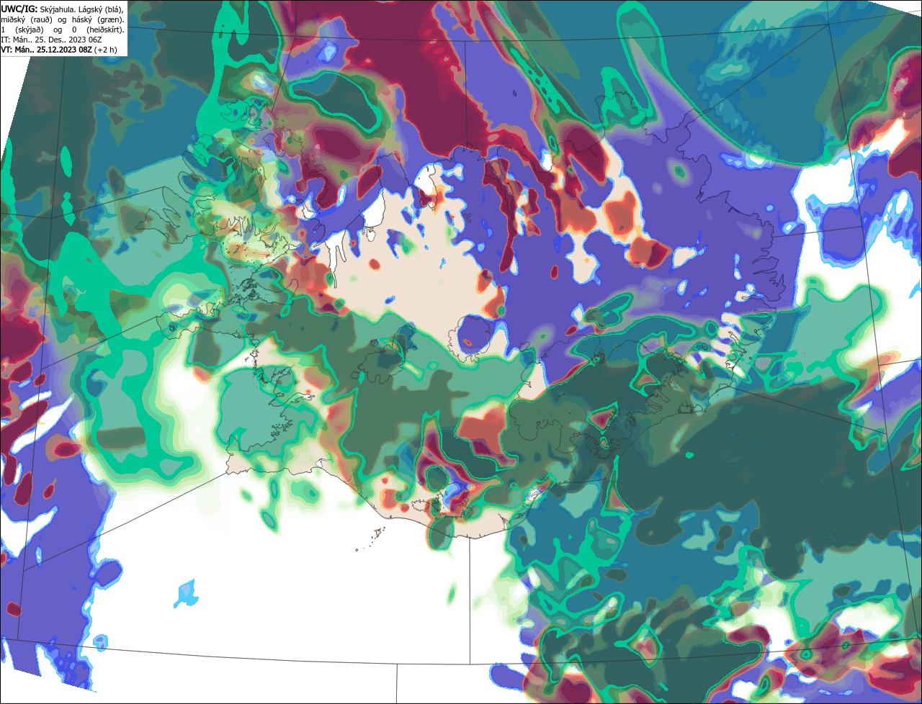Click the "háský (græn)." legend text
Viewport: 922px width, 704px height.
(98, 20)
